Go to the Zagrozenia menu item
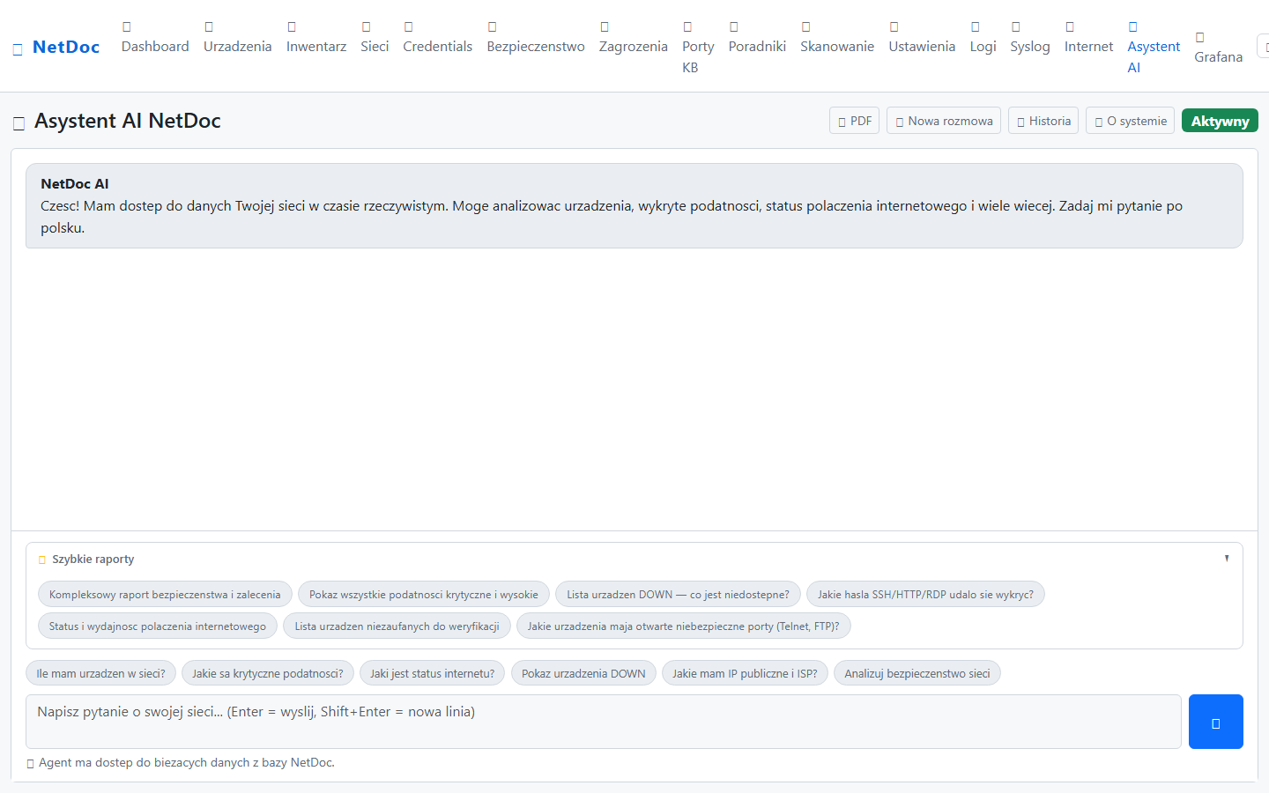This screenshot has width=1269, height=793. [x=633, y=37]
